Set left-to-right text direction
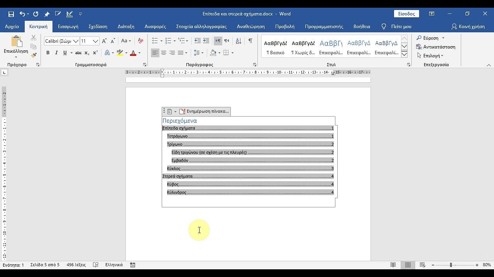The image size is (494, 277). pyautogui.click(x=218, y=41)
